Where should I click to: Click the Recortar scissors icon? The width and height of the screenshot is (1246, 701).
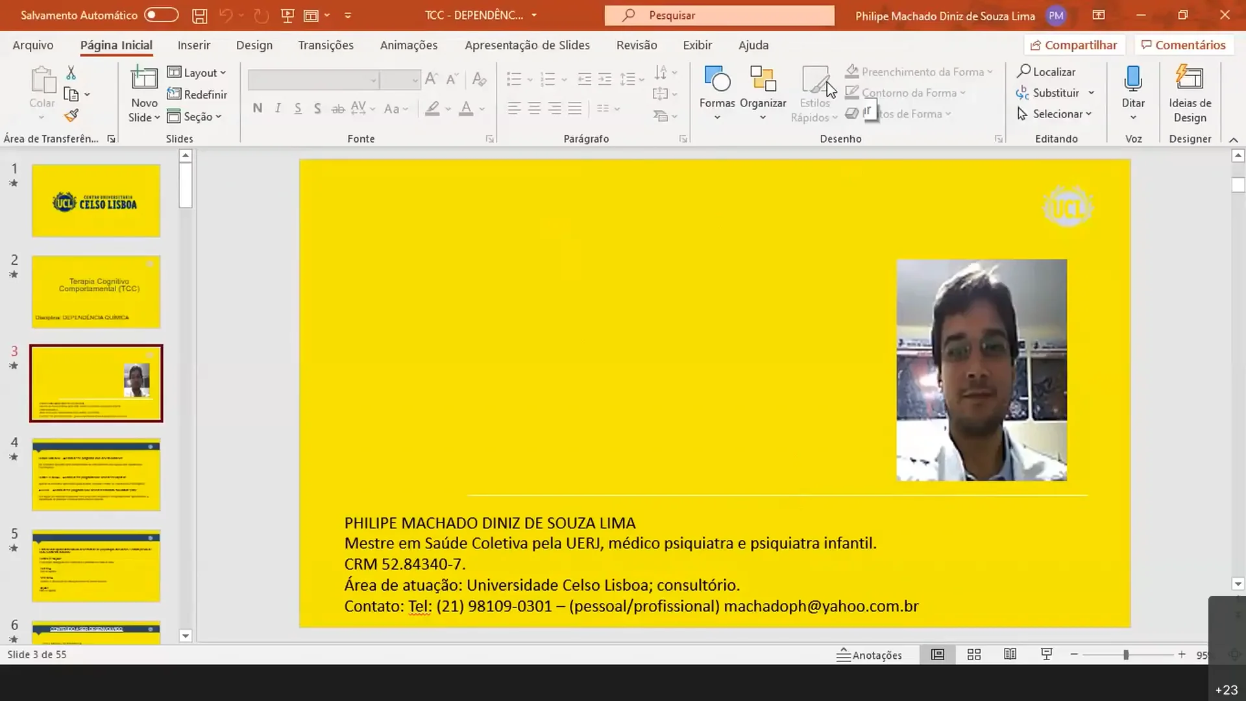point(71,71)
